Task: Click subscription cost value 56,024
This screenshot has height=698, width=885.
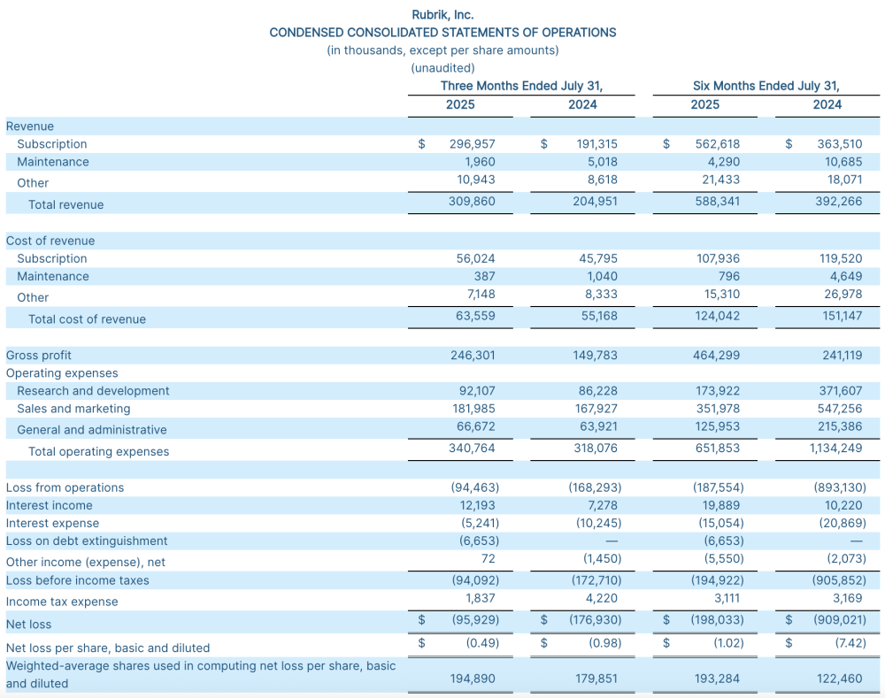Action: (x=476, y=258)
